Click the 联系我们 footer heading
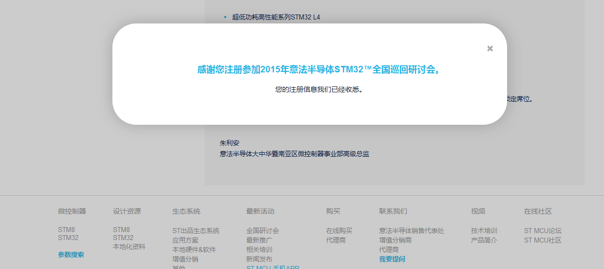 (393, 212)
